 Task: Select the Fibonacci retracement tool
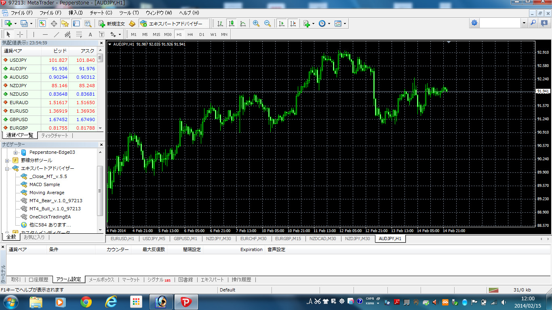coord(79,34)
